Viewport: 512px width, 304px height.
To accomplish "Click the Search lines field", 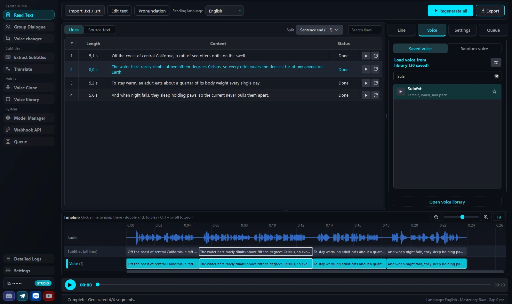I will pos(365,30).
